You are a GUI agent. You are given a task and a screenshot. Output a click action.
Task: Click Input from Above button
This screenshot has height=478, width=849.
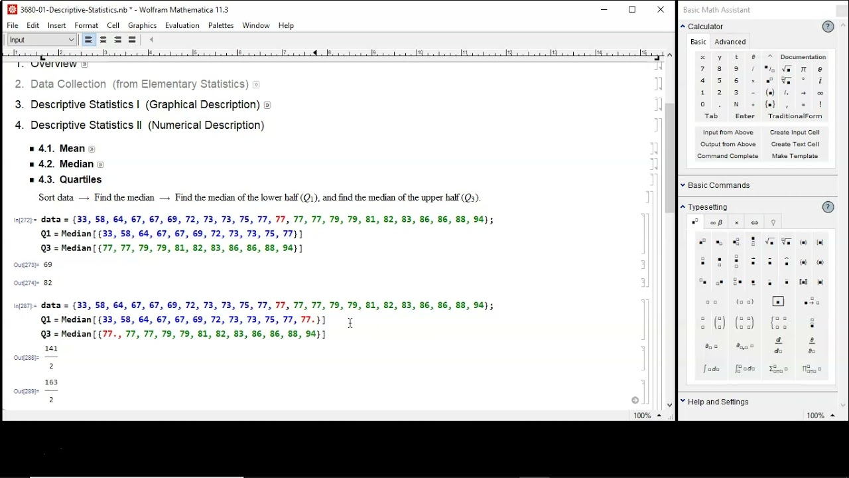click(728, 132)
